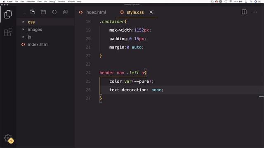The width and height of the screenshot is (264, 148).
Task: Refresh the explorer file tree
Action: (x=54, y=12)
